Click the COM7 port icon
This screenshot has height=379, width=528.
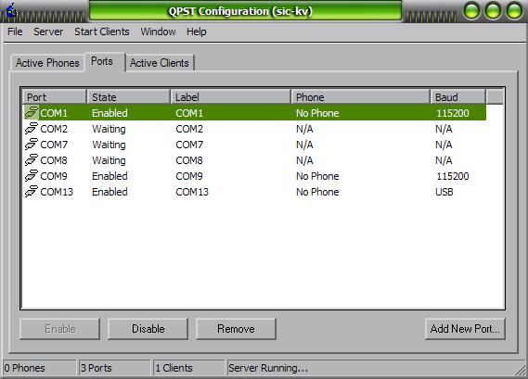tap(32, 145)
